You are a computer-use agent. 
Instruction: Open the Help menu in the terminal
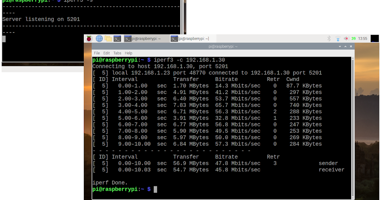(129, 53)
